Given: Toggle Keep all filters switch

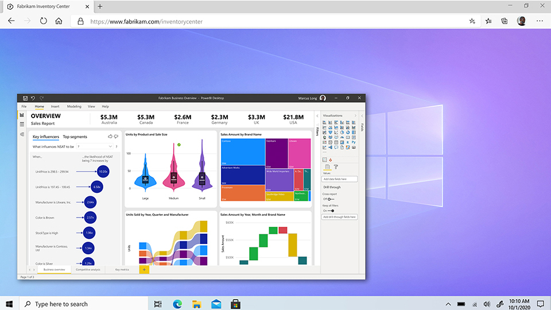Looking at the screenshot, I should click(331, 211).
